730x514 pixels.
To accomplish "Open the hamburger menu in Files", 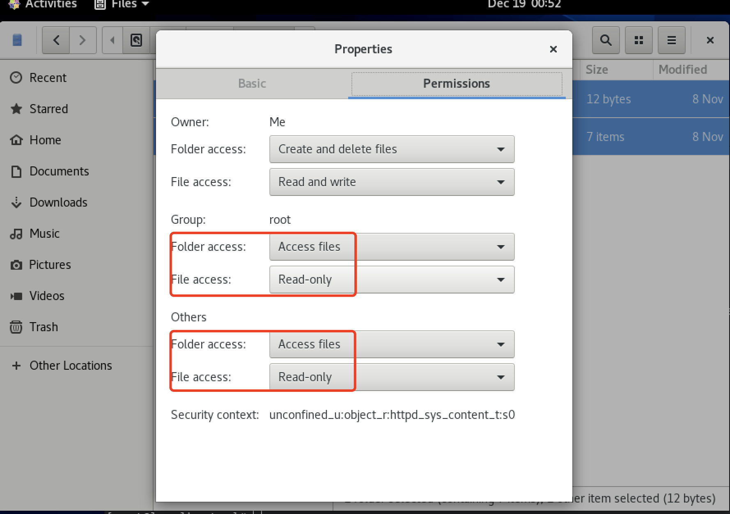I will click(671, 40).
